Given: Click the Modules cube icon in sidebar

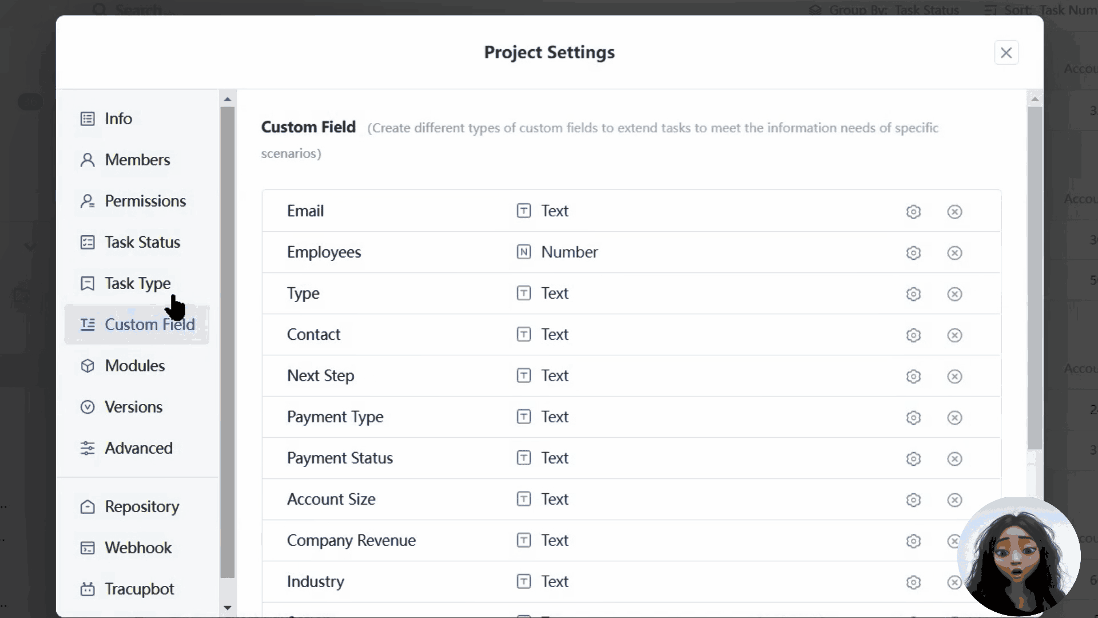Looking at the screenshot, I should coord(87,366).
